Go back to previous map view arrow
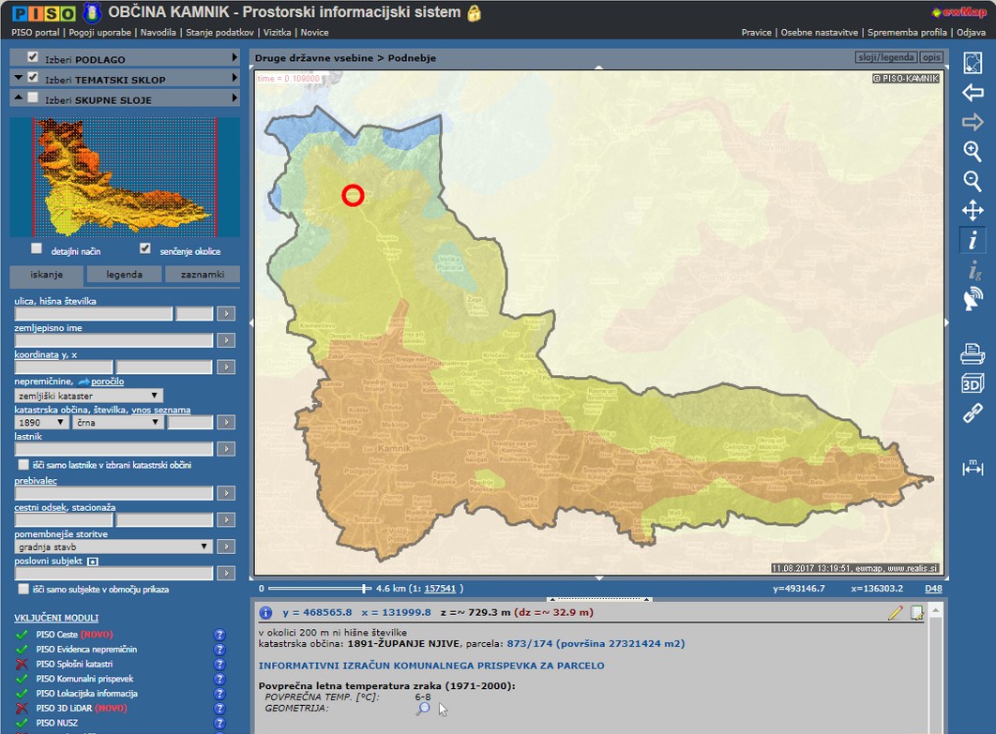This screenshot has width=996, height=734. 973,92
